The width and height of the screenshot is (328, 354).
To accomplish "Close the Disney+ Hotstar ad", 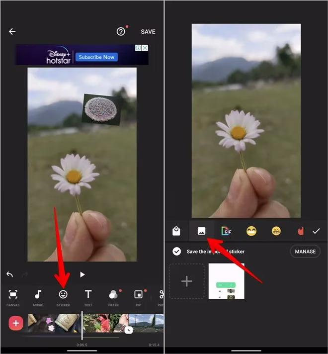I will click(145, 48).
